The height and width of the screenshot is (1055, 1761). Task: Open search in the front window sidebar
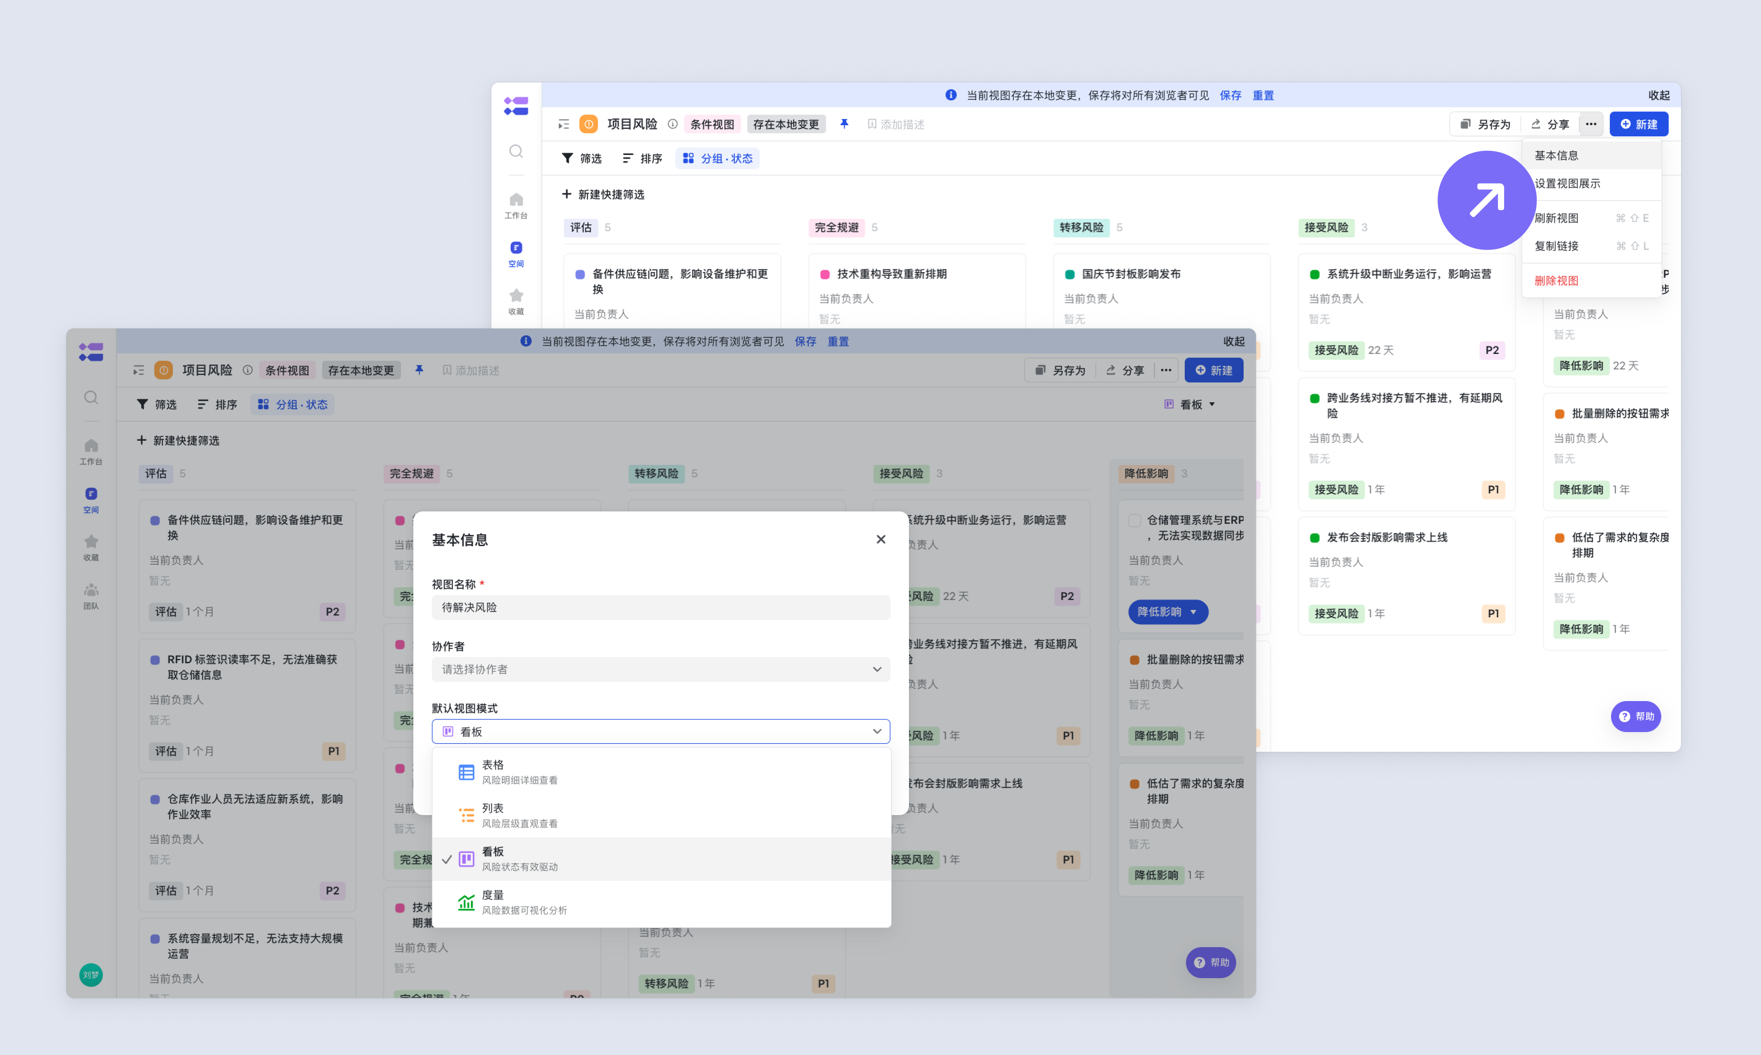[x=91, y=397]
